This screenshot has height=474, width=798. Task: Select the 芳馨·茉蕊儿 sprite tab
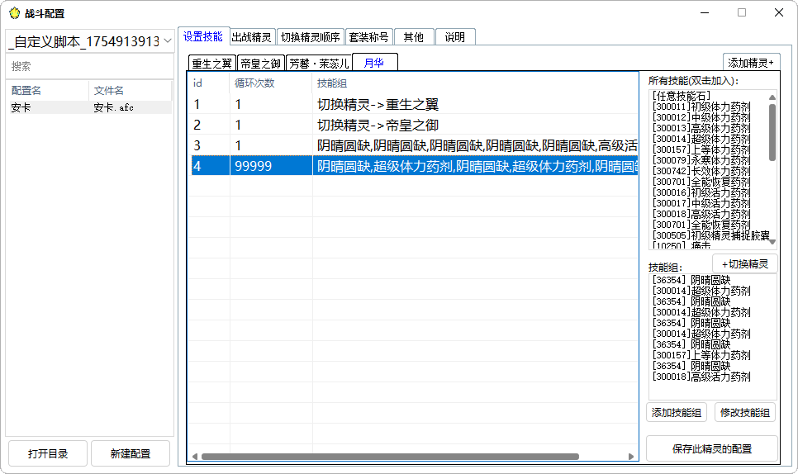(x=319, y=63)
